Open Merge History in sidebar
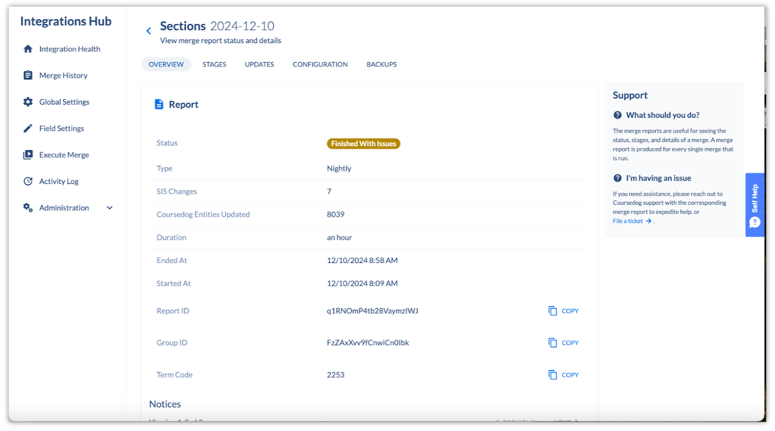Viewport: 775px width, 431px height. coord(63,76)
